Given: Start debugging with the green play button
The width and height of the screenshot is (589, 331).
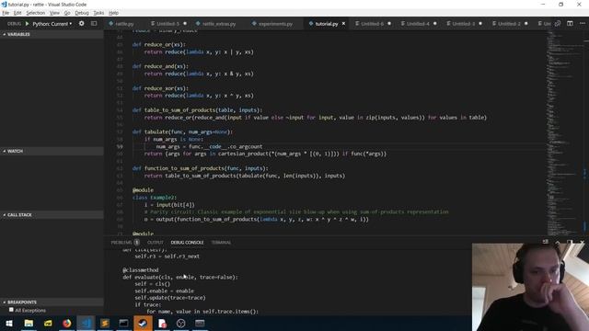Looking at the screenshot, I should pyautogui.click(x=27, y=24).
